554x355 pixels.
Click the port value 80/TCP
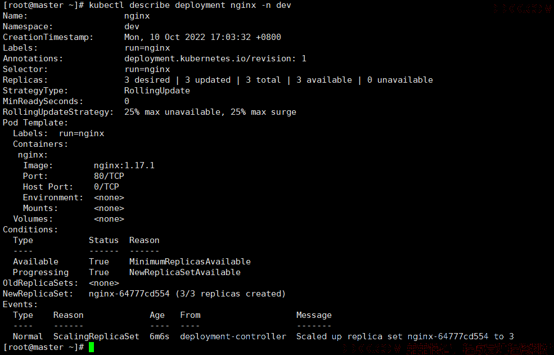tap(109, 176)
